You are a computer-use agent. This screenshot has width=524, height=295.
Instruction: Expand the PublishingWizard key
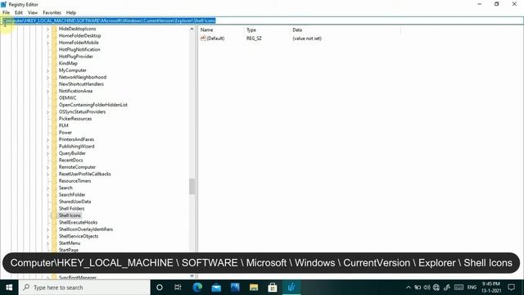47,147
